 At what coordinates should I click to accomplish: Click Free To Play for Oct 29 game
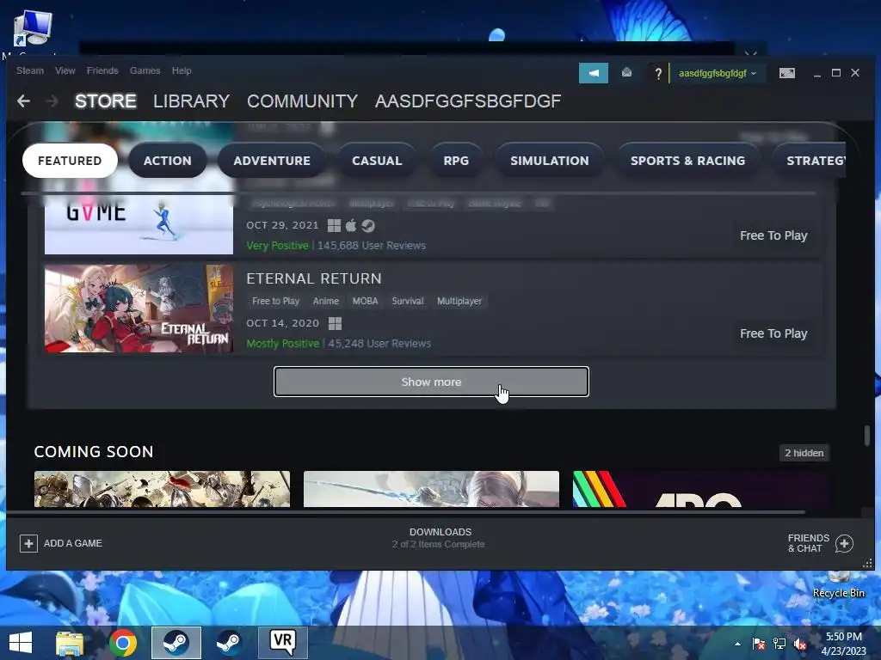(x=773, y=235)
